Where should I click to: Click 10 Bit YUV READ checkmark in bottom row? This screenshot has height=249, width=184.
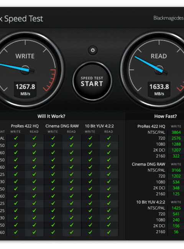109,232
